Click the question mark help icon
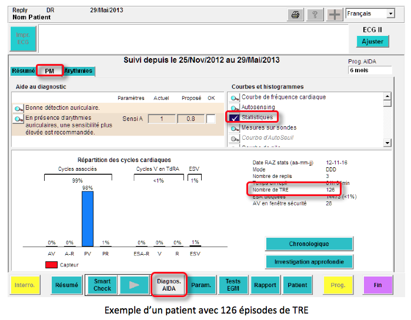 pos(315,14)
